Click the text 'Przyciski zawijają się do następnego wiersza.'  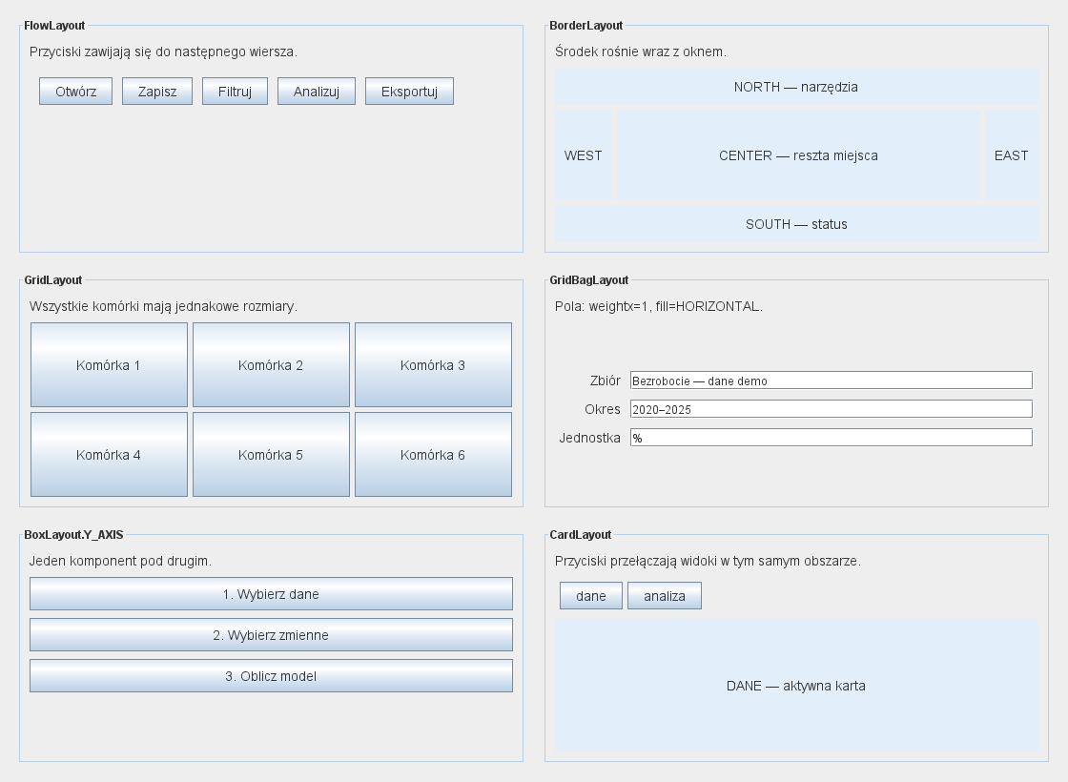163,51
